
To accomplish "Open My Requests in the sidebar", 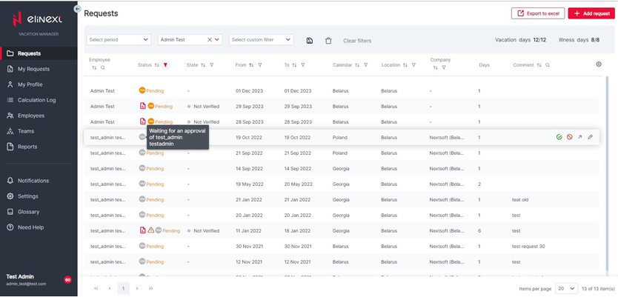I will point(33,69).
